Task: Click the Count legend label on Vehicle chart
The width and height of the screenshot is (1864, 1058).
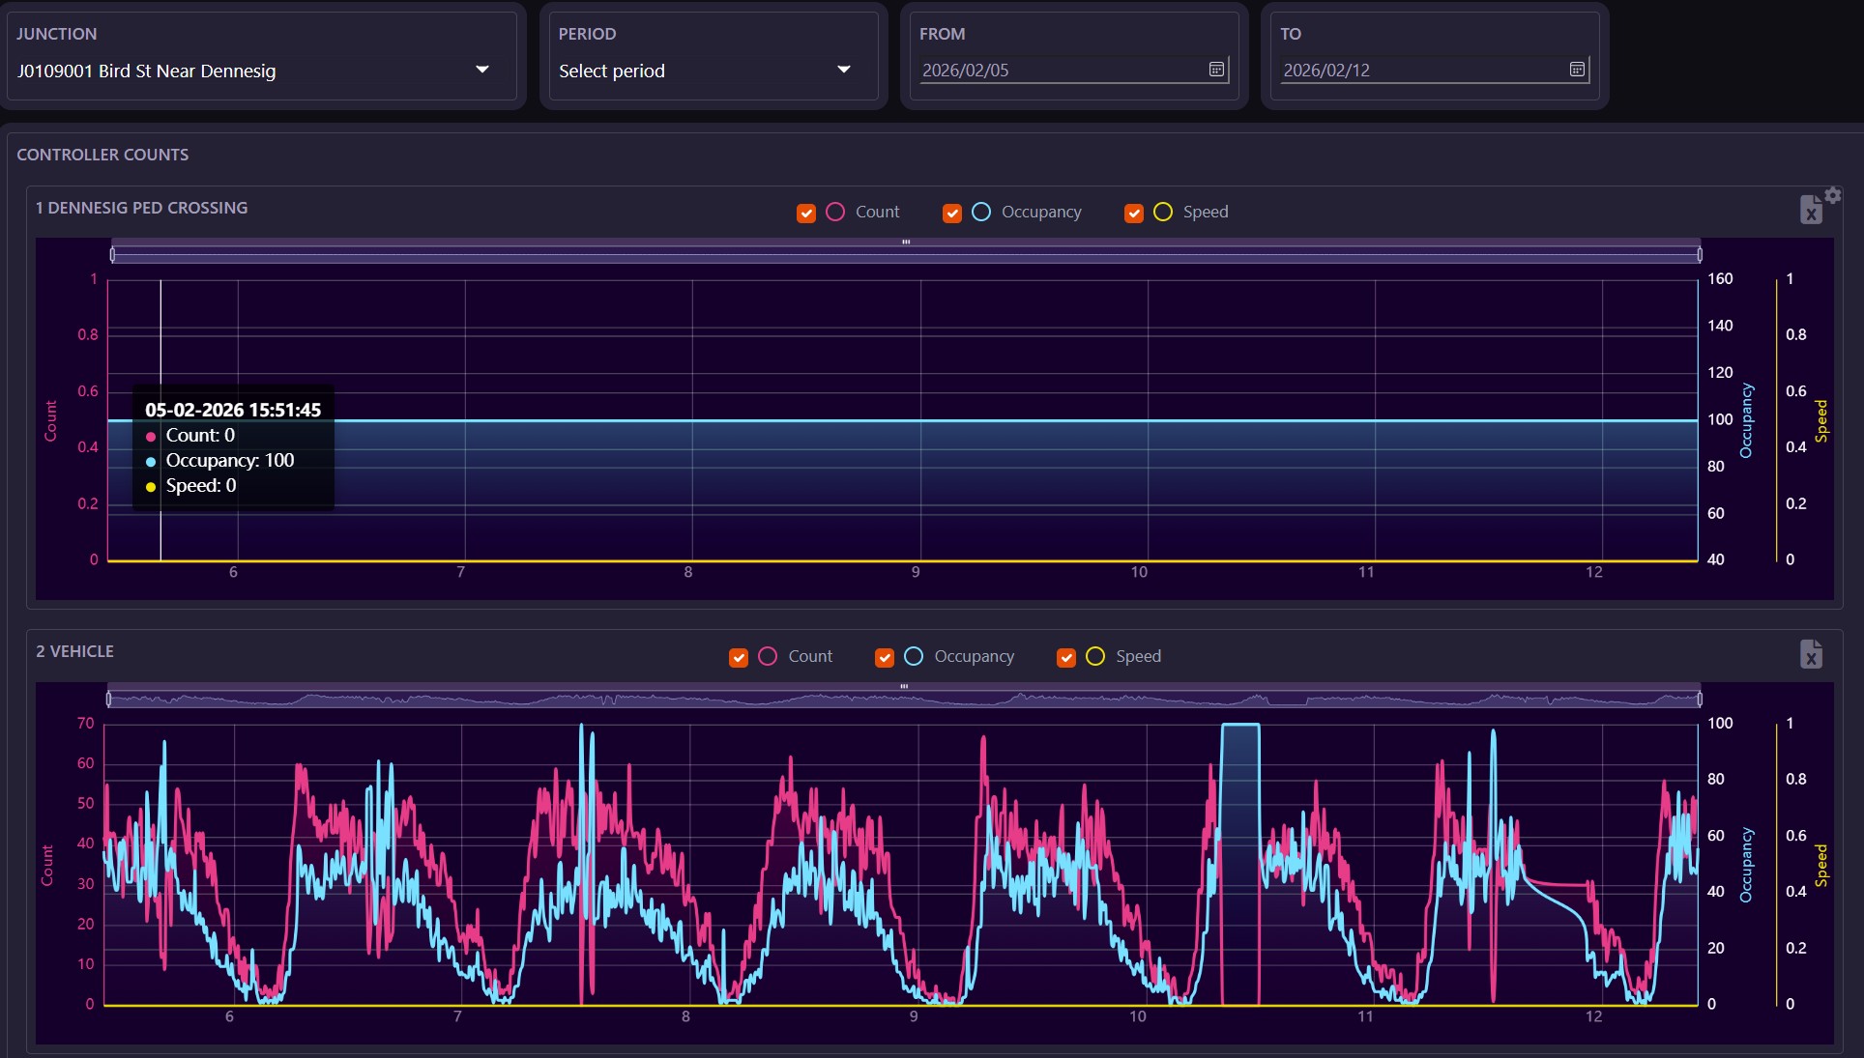Action: click(808, 656)
